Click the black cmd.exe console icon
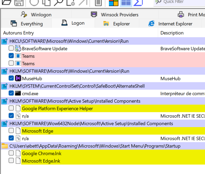Viewport: 205px width, 174px height. point(18,93)
